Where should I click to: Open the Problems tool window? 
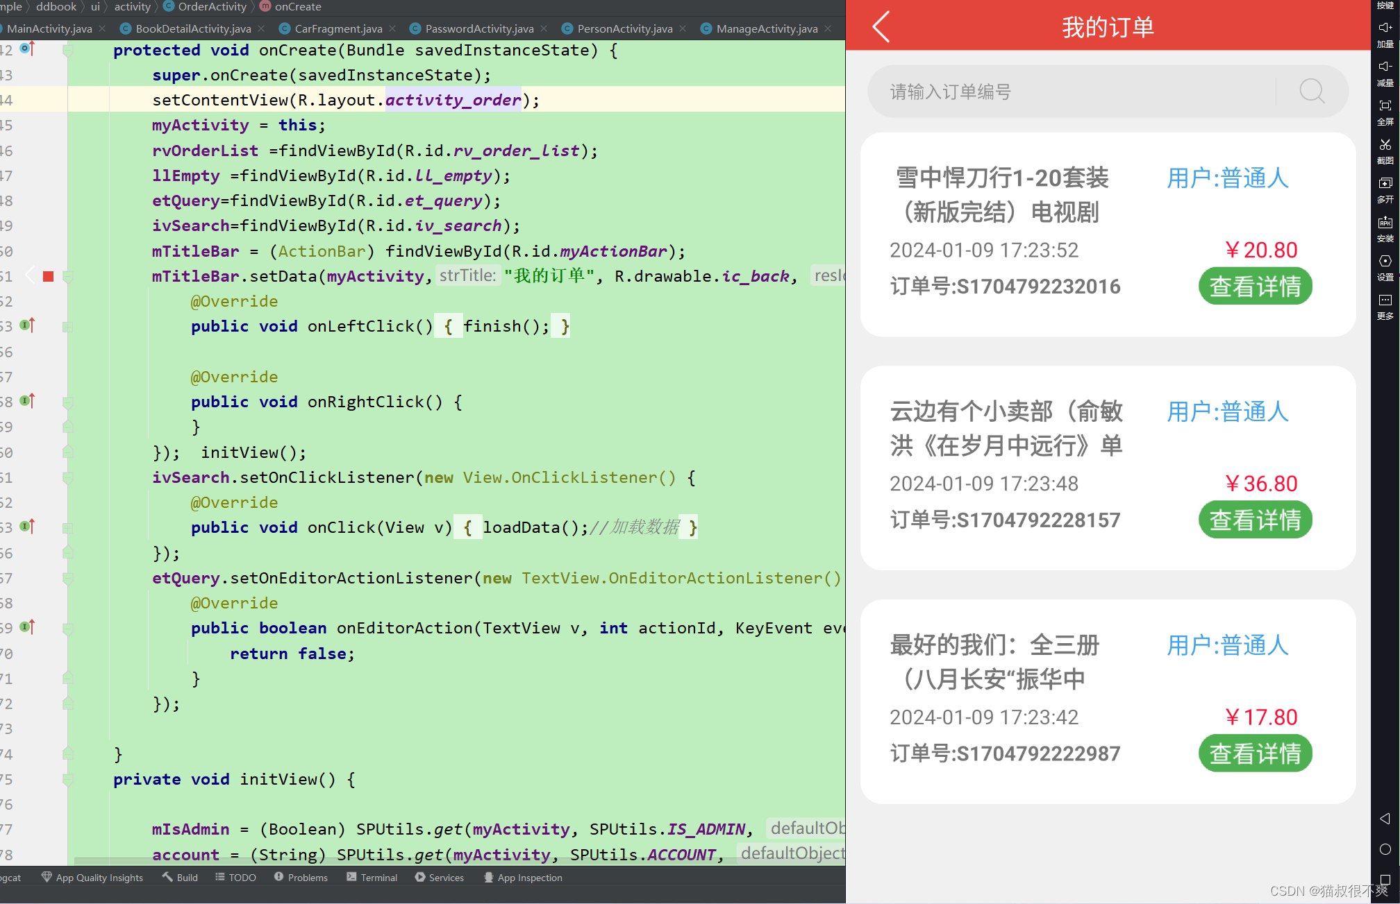coord(301,878)
